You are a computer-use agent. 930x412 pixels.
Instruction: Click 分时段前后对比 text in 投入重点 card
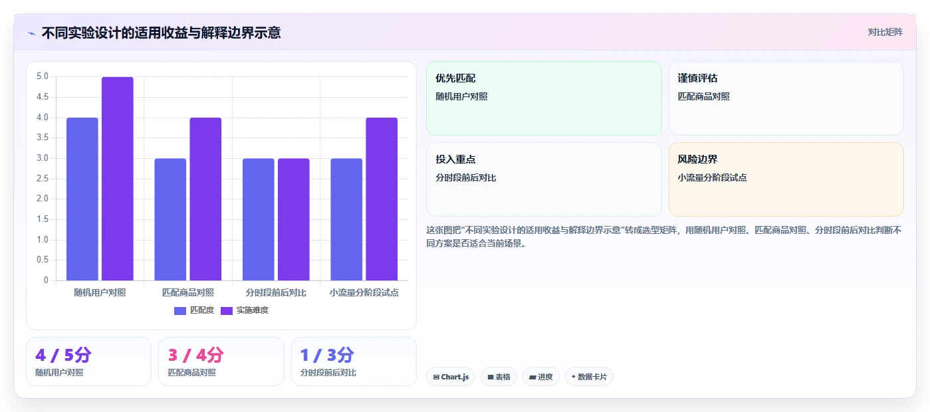pos(466,178)
